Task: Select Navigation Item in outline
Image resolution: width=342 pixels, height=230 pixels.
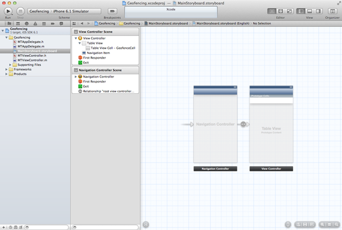Action: point(96,53)
